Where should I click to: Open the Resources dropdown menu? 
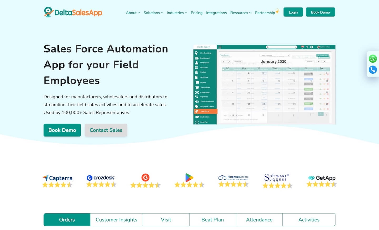point(241,13)
